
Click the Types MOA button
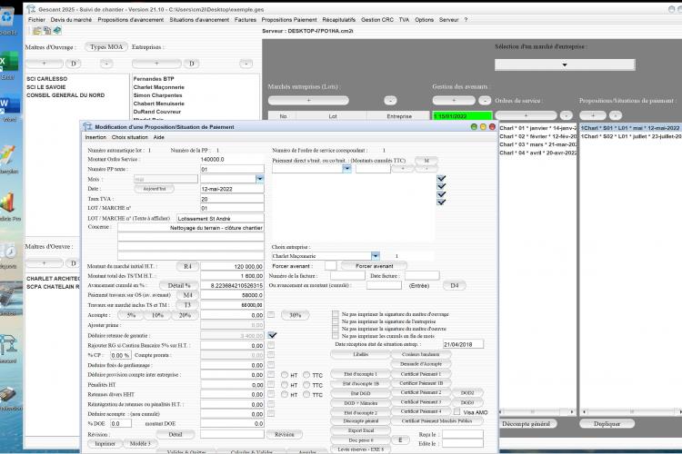click(106, 46)
